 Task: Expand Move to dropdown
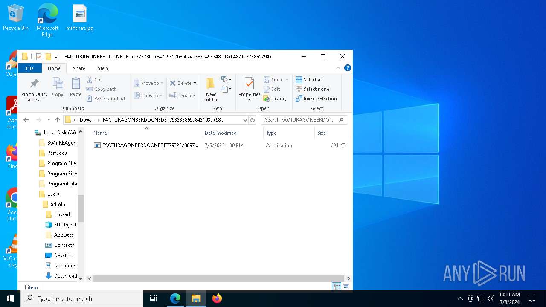click(x=162, y=83)
